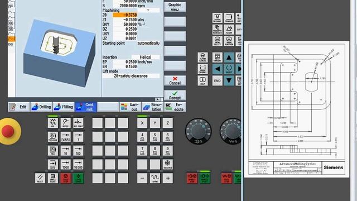Open the Simulation softkey tab
This screenshot has width=357, height=201.
point(153,107)
